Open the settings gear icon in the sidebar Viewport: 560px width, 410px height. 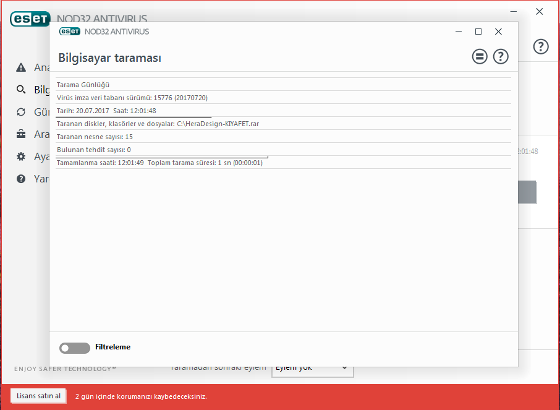[21, 156]
